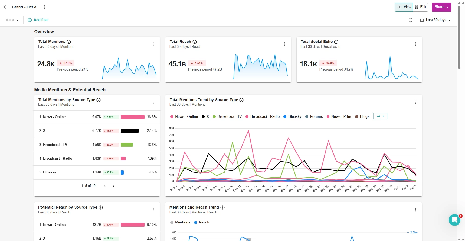
Task: Expand the +4 more legend items dropdown
Action: click(380, 116)
